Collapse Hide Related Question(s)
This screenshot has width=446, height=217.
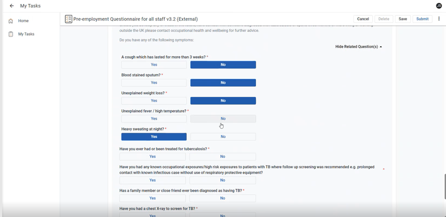358,47
